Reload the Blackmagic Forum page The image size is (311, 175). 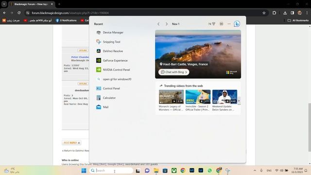point(19,13)
